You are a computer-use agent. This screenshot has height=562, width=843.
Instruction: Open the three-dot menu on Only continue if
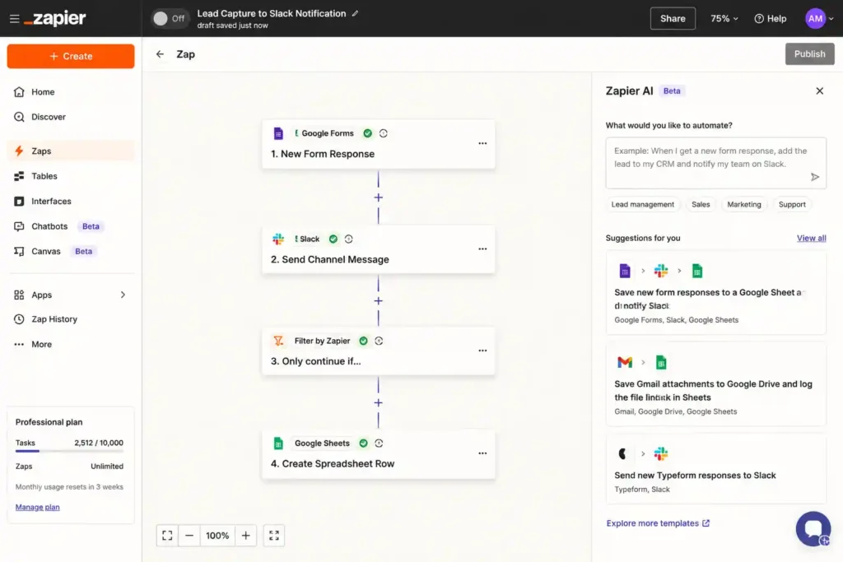pyautogui.click(x=482, y=351)
